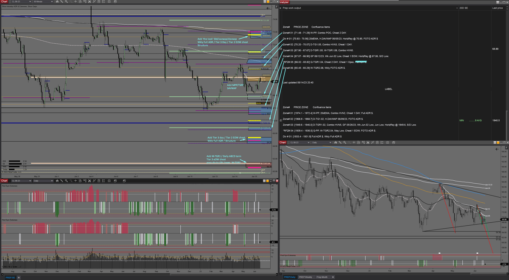
Task: Click back arrow on 60 Minute chart
Action: coord(268,8)
